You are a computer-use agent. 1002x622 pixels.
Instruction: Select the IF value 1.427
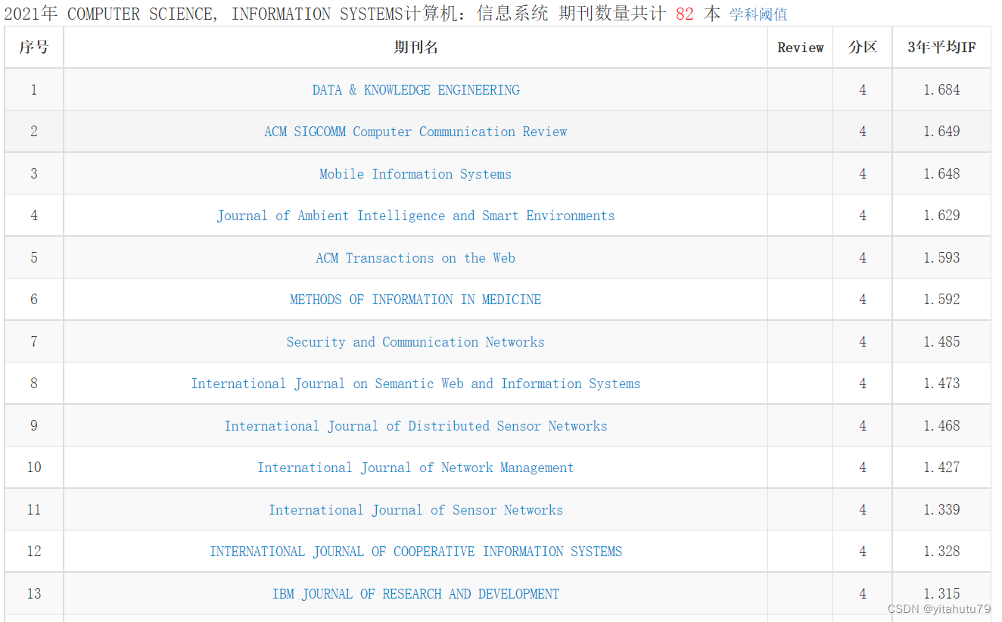point(941,468)
